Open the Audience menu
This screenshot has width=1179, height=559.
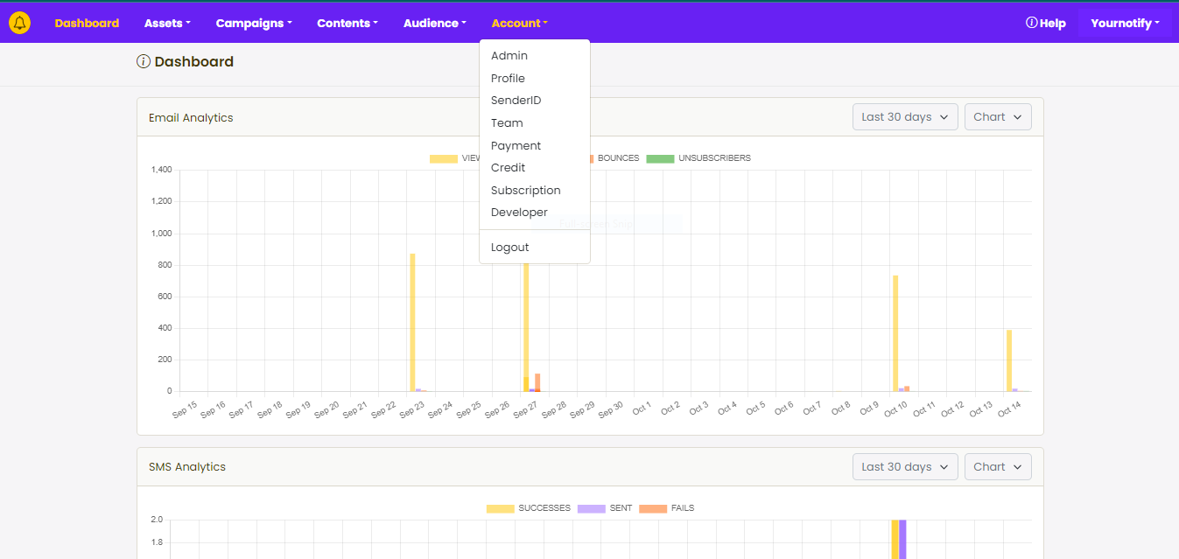[x=435, y=24]
